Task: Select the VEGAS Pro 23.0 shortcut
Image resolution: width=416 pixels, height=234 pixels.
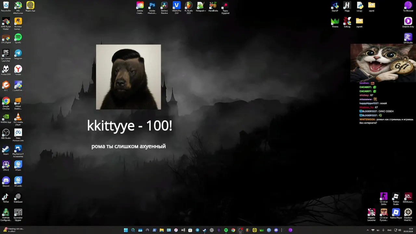Action: point(176,8)
